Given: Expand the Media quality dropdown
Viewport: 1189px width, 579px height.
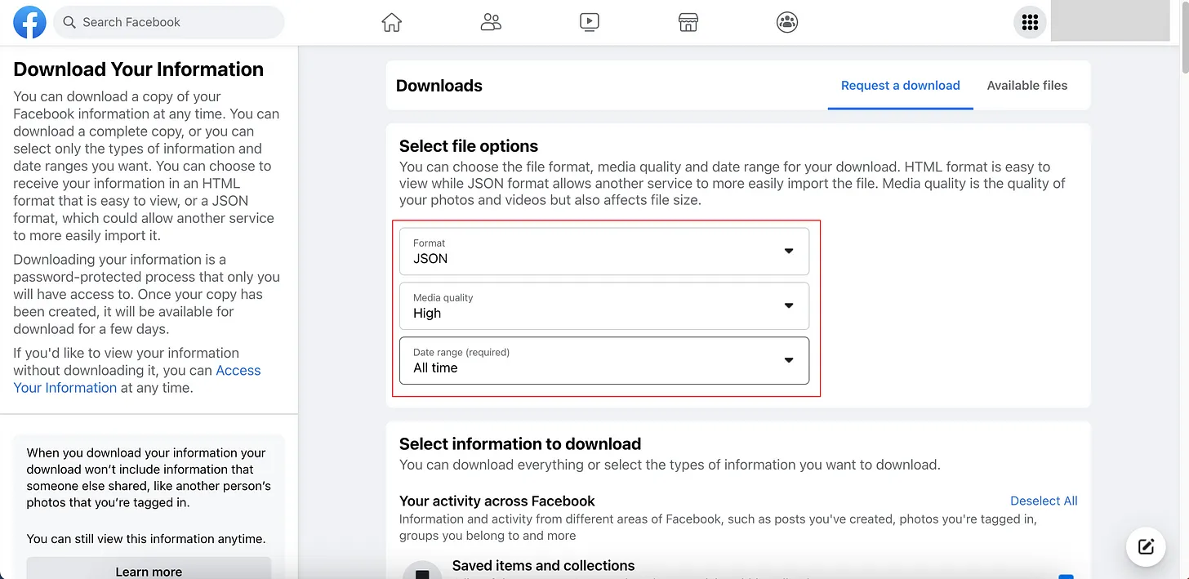Looking at the screenshot, I should pos(604,306).
